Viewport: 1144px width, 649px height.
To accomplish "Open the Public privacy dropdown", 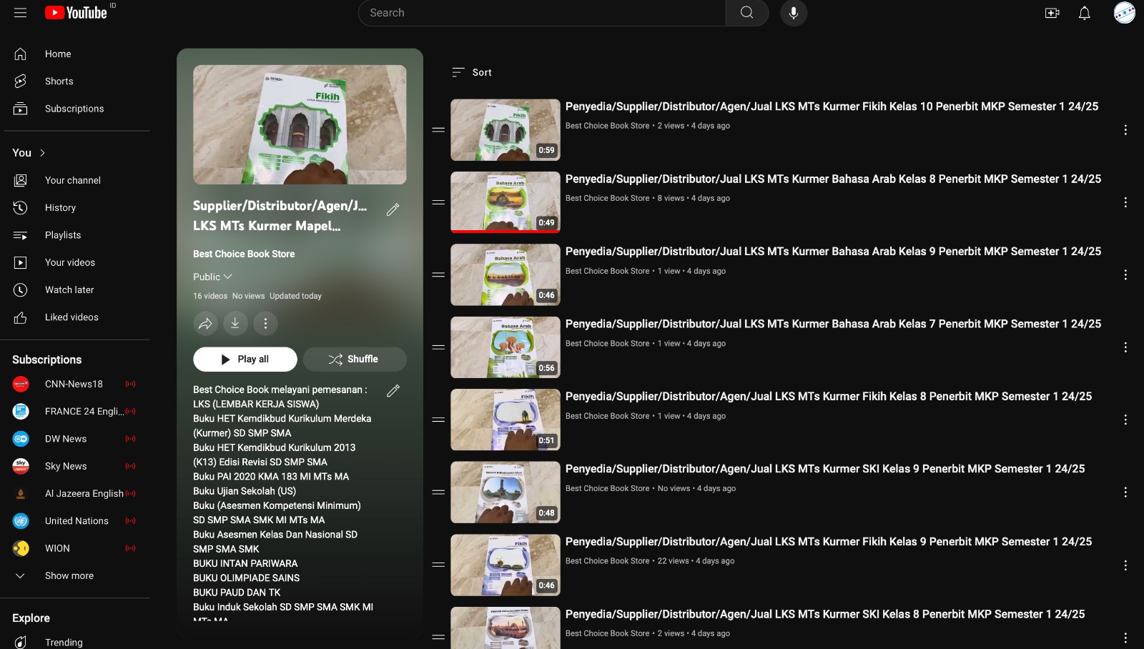I will click(x=212, y=277).
